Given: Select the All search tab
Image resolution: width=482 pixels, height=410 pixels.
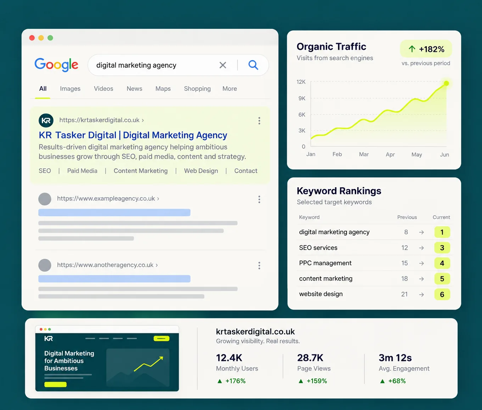Looking at the screenshot, I should [x=43, y=89].
